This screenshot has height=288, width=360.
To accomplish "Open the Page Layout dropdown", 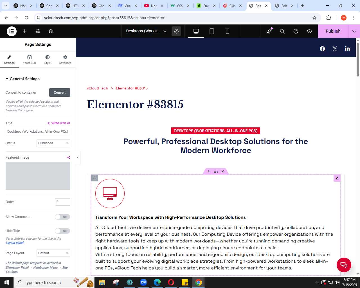I will point(53,253).
